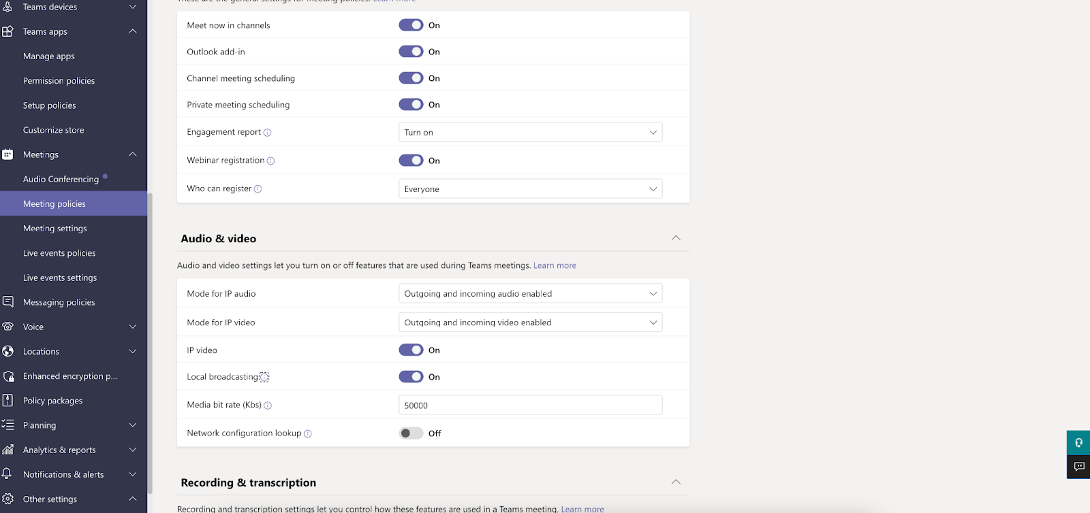Collapse the Audio & video section
This screenshot has width=1090, height=513.
pos(676,238)
